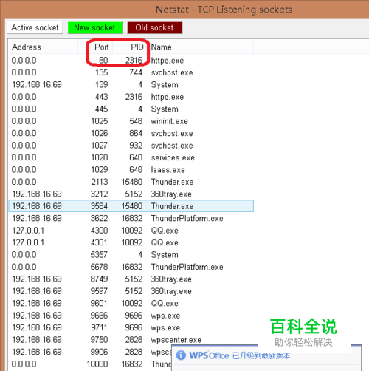The image size is (369, 371).
Task: Select the QQ.exe row on port 9601
Action: point(131,303)
